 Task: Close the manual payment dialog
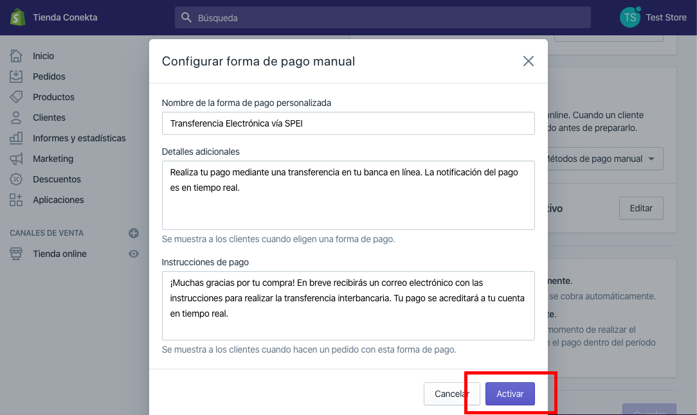point(528,61)
